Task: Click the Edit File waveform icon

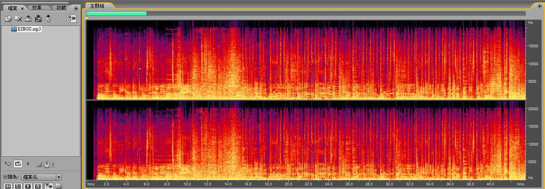Action: 28,18
